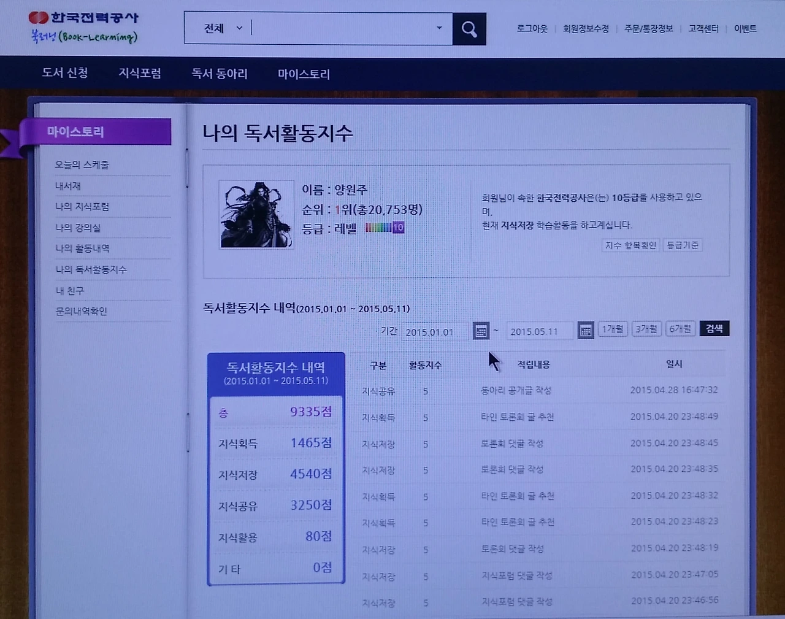Click the start date field showing 2015.01.01

coord(435,332)
